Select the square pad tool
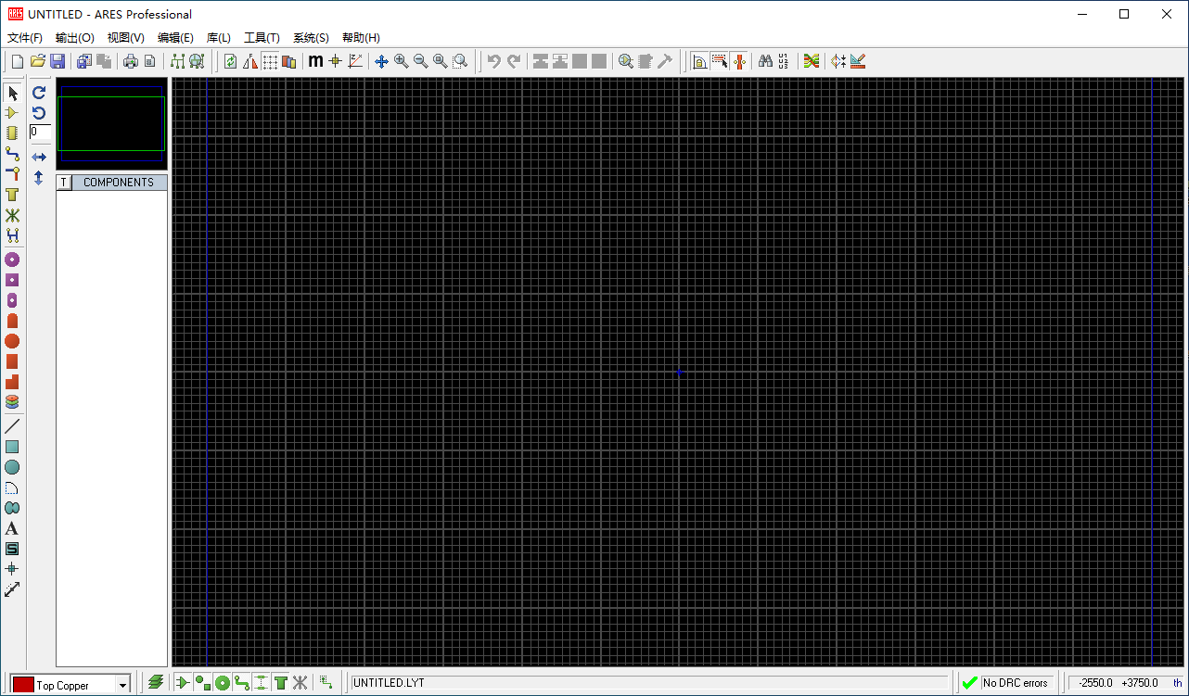 pos(13,280)
